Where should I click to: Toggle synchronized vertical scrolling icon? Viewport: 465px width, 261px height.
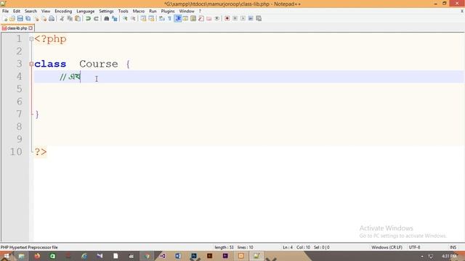[x=143, y=19]
